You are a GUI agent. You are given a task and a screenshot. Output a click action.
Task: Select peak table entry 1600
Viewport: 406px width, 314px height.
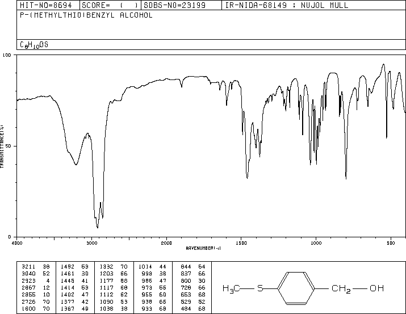(28, 309)
